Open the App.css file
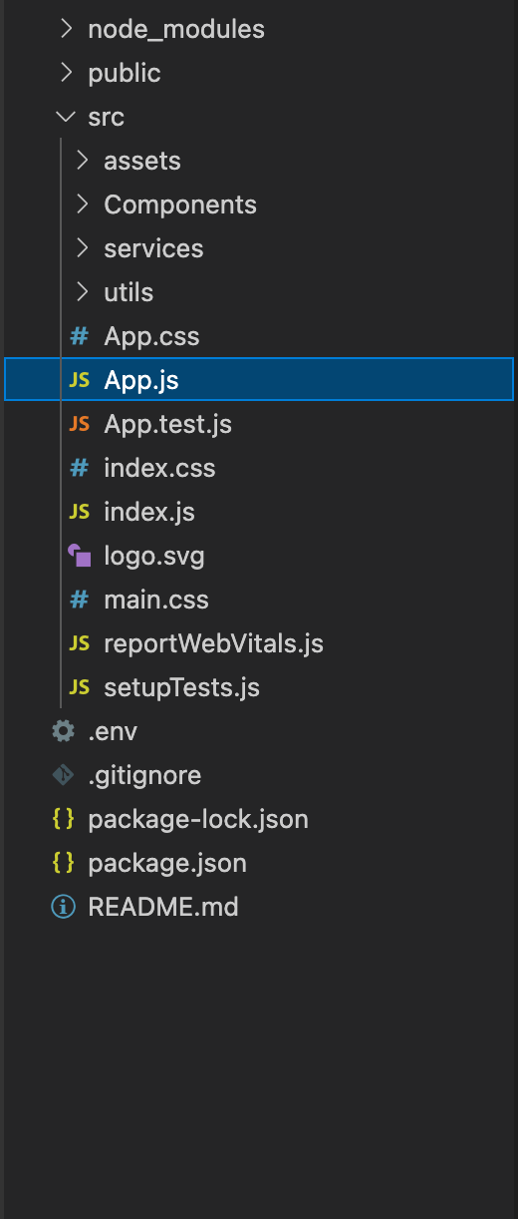Viewport: 518px width, 1219px height. (151, 337)
